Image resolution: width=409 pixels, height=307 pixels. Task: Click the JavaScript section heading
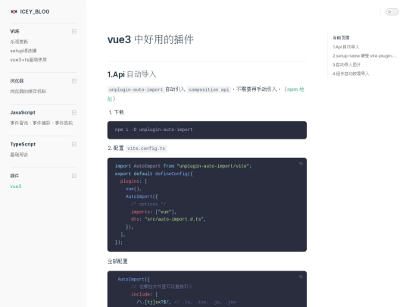(x=23, y=112)
